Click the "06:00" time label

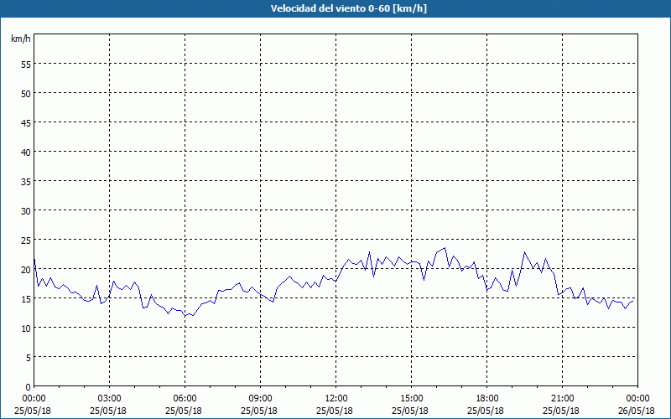tap(185, 399)
